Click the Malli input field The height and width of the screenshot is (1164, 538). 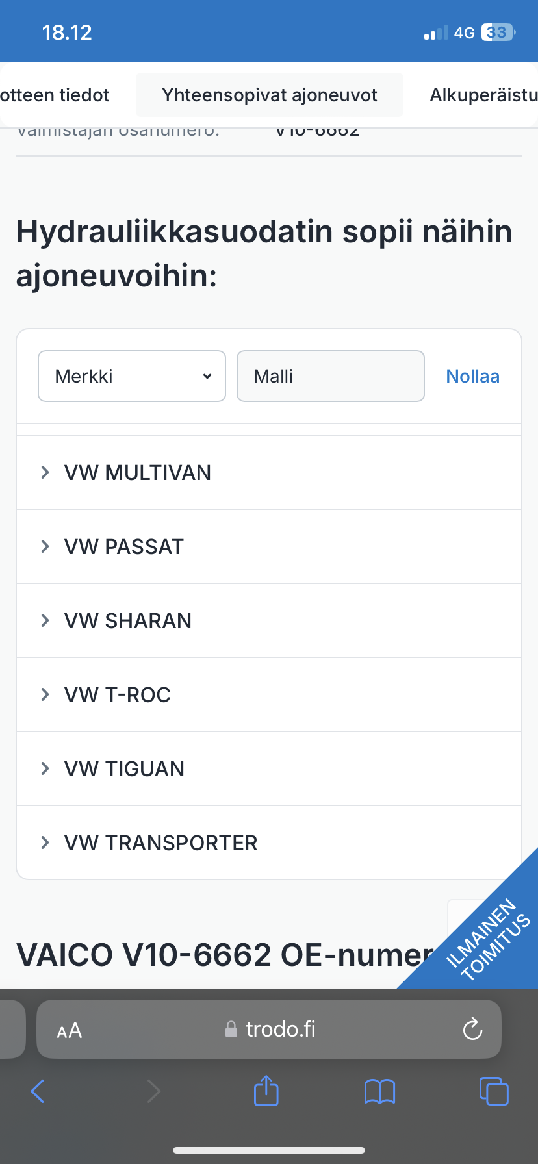pos(330,376)
